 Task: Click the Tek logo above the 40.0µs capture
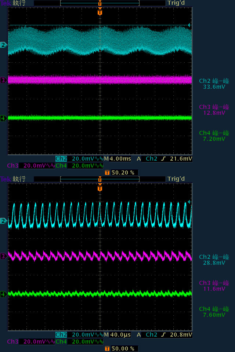6,179
